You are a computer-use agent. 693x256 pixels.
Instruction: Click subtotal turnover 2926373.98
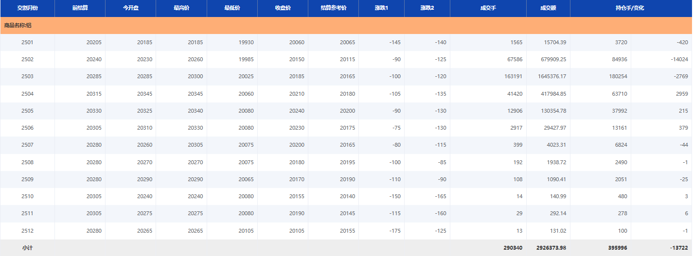click(551, 248)
